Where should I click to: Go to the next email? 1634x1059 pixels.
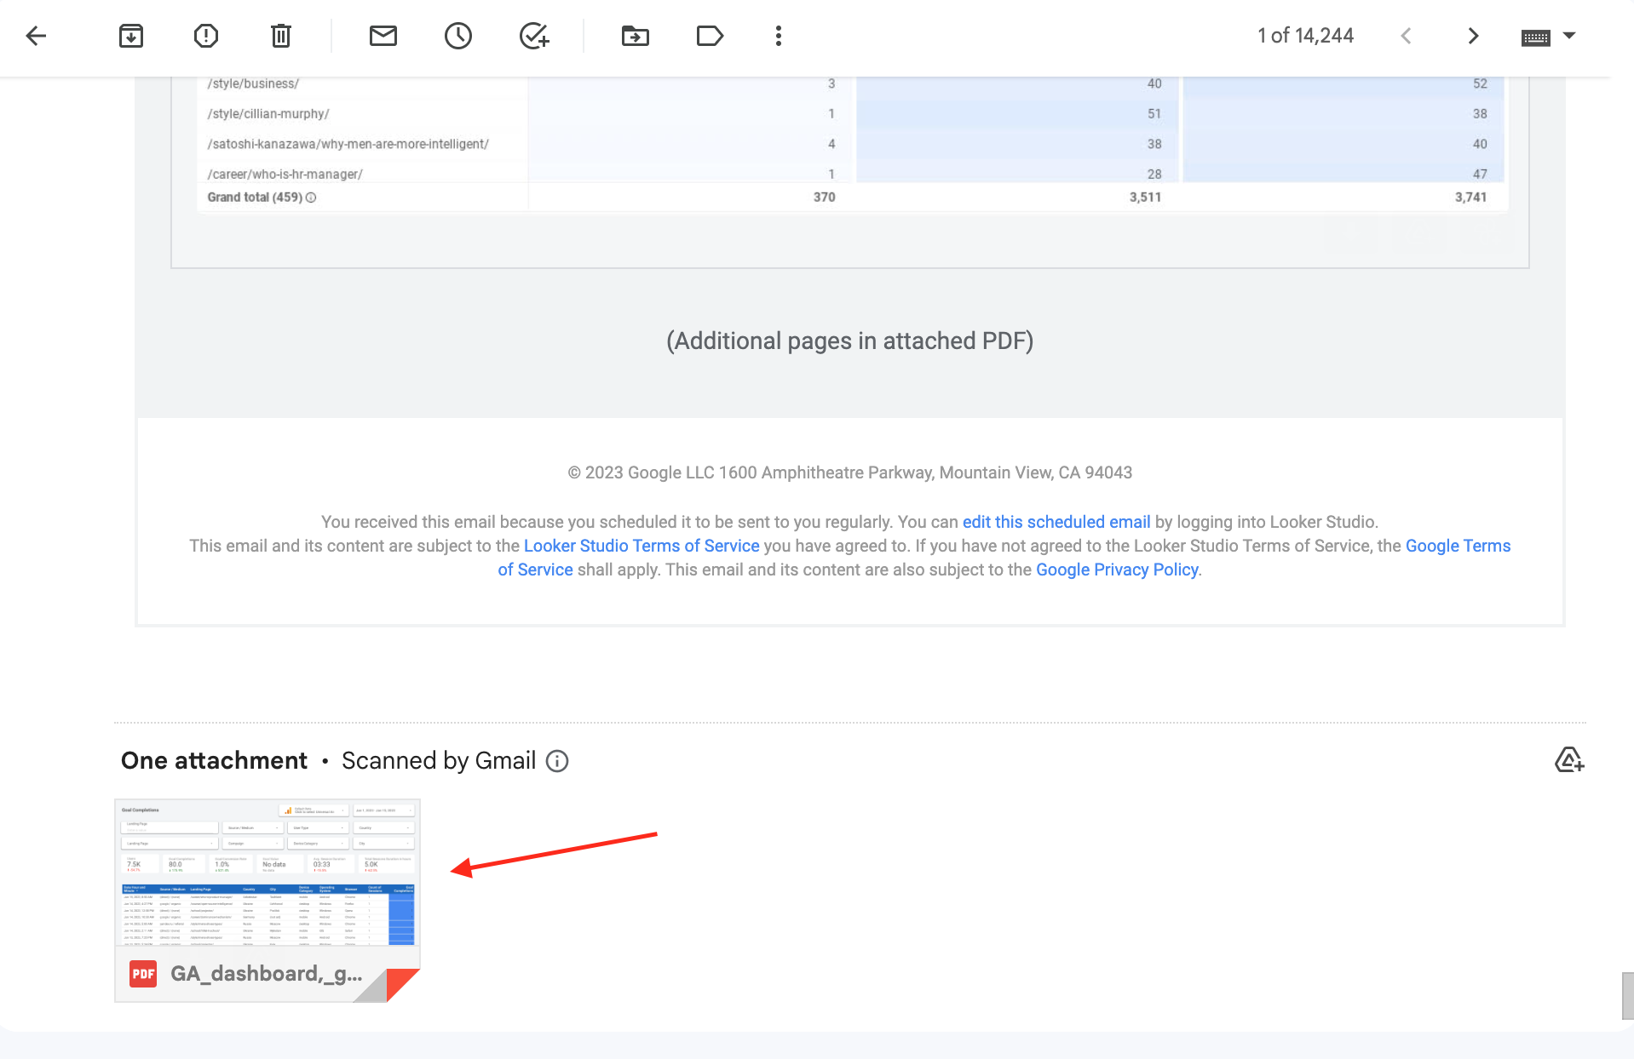[1473, 36]
